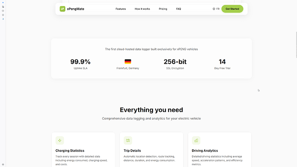Screen dimensions: 297x167
Task: Click the cloud-hosted data logger tagline
Action: [x=152, y=49]
